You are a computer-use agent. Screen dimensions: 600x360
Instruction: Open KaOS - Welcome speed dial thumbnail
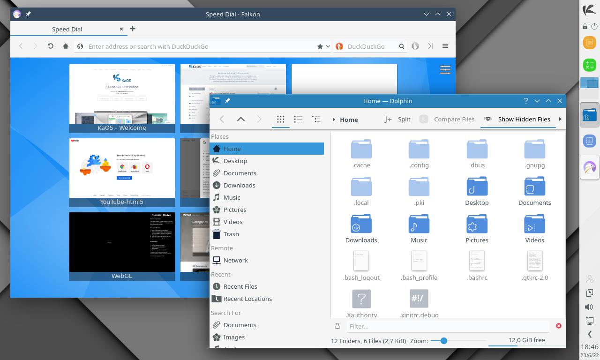click(x=122, y=98)
